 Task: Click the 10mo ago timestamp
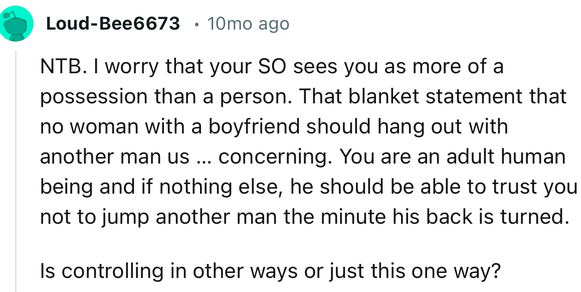pyautogui.click(x=248, y=23)
